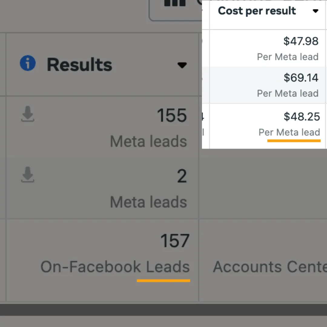Open the Cost per result dropdown arrow
Screen dimensions: 327x327
click(315, 11)
